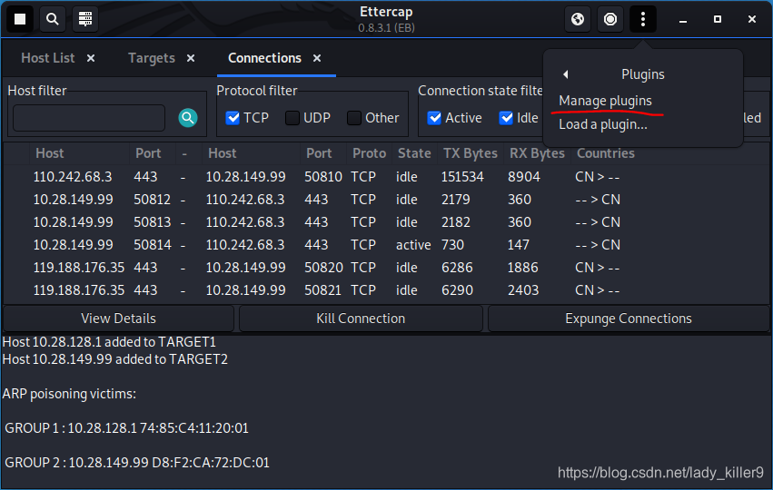Click the Kill Connection button
This screenshot has height=490, width=773.
coord(361,318)
